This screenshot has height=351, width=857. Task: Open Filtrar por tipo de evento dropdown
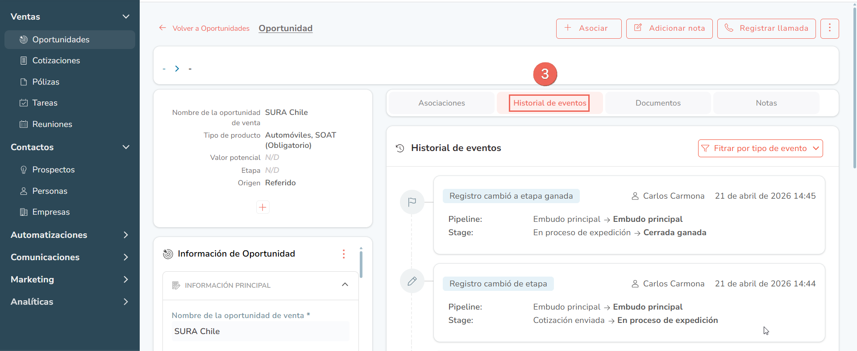tap(760, 148)
